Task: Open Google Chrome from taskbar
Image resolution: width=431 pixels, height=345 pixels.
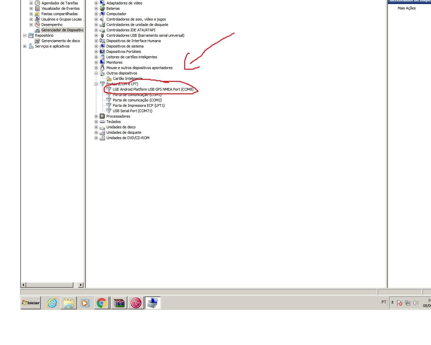Action: pos(102,303)
